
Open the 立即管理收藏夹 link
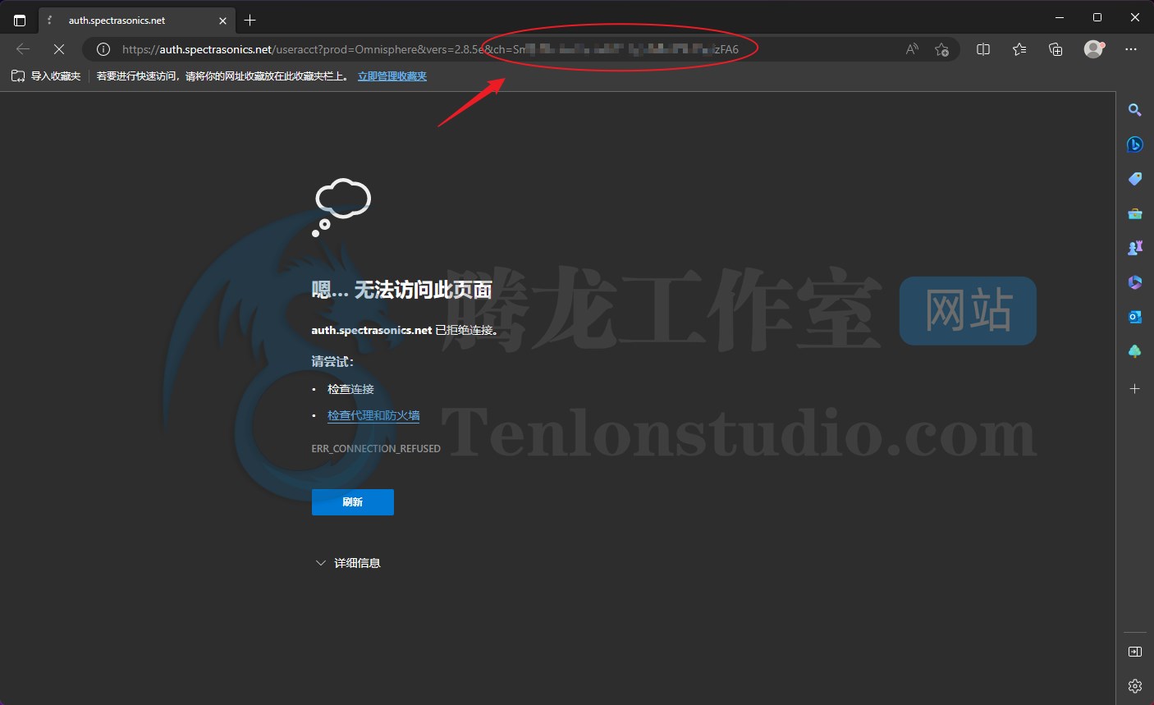tap(392, 76)
